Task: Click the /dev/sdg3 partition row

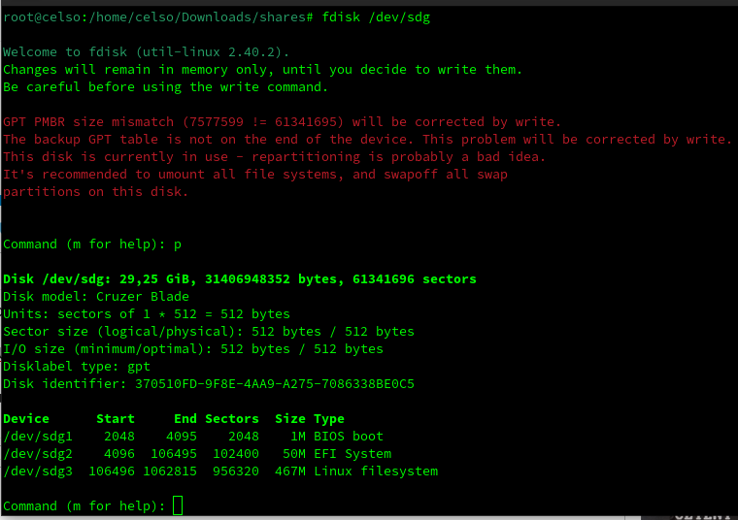Action: [220, 471]
